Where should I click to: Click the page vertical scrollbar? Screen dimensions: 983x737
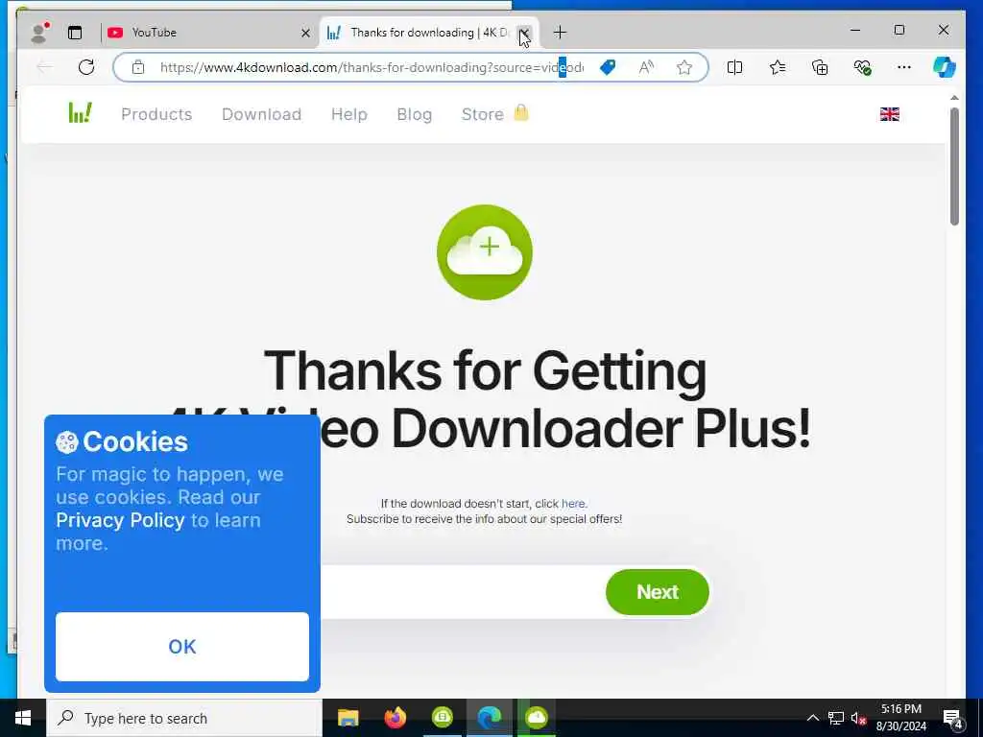[x=954, y=167]
